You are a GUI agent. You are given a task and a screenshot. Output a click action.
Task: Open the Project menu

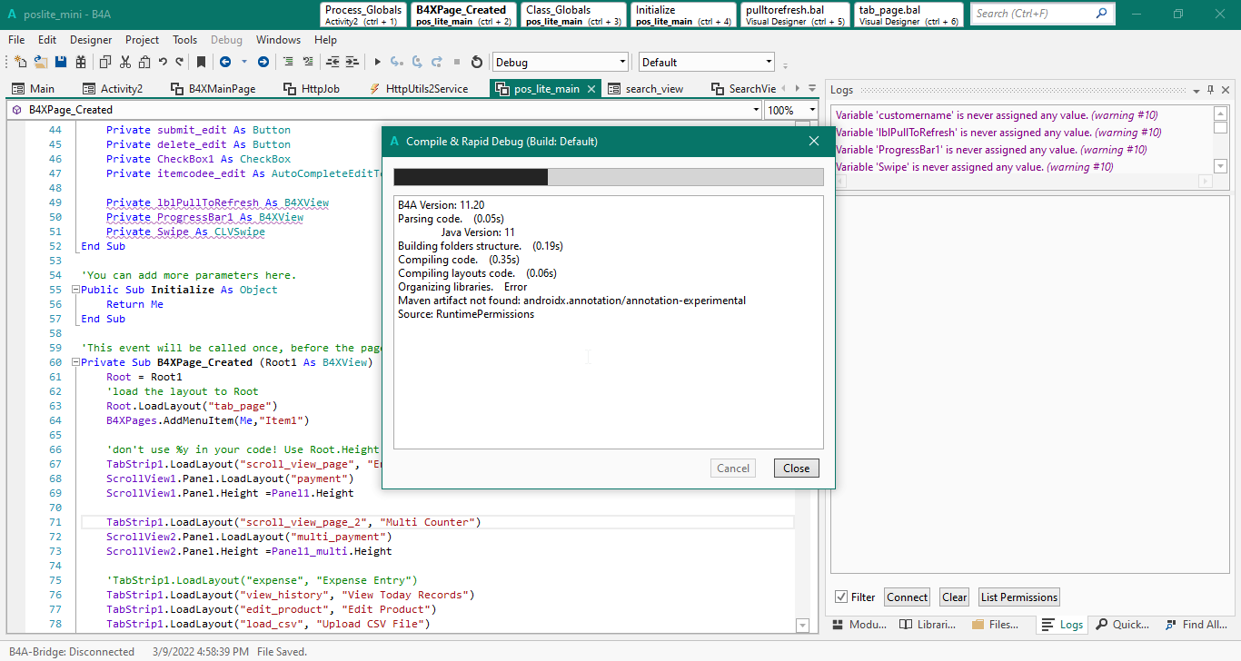pos(142,40)
